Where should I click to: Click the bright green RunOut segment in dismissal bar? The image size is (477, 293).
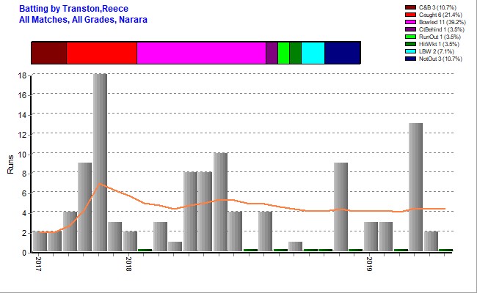(283, 53)
